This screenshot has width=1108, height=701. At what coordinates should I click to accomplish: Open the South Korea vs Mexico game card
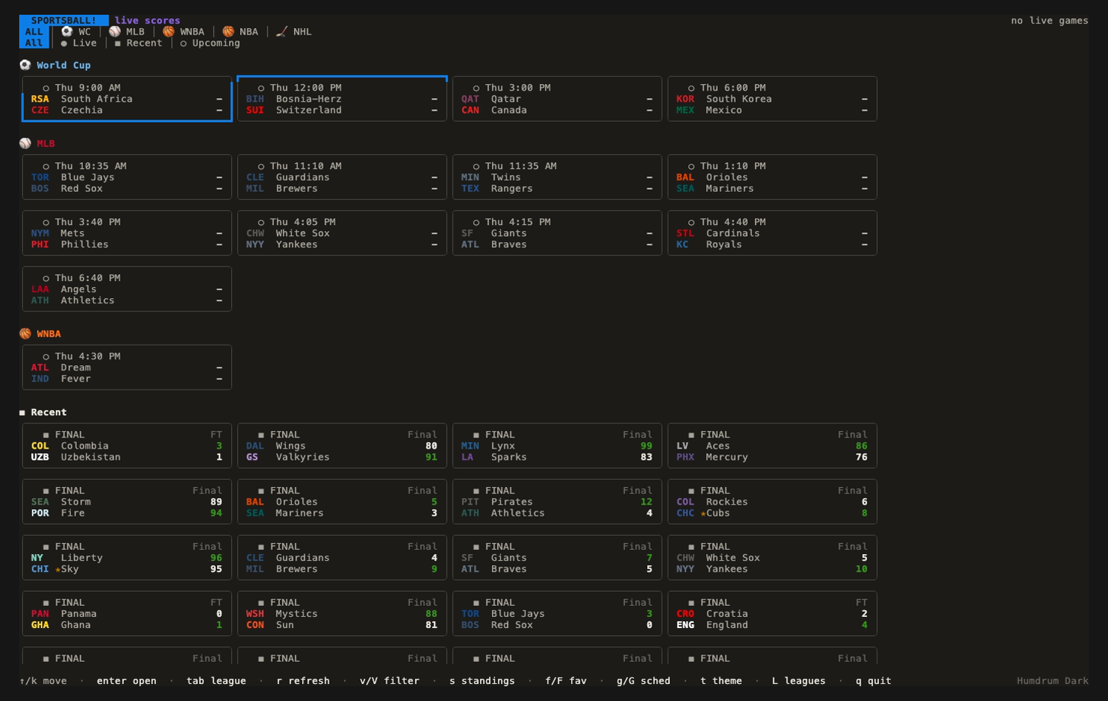(x=772, y=99)
